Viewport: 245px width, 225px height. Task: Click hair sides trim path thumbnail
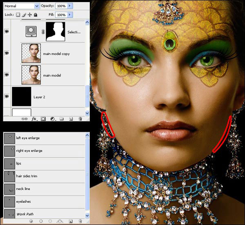click(x=9, y=176)
